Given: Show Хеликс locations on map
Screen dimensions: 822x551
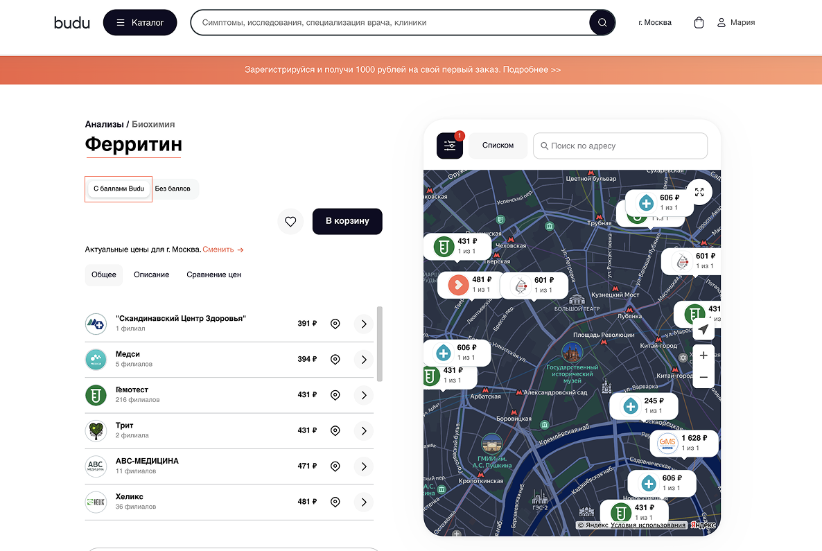Looking at the screenshot, I should tap(335, 502).
